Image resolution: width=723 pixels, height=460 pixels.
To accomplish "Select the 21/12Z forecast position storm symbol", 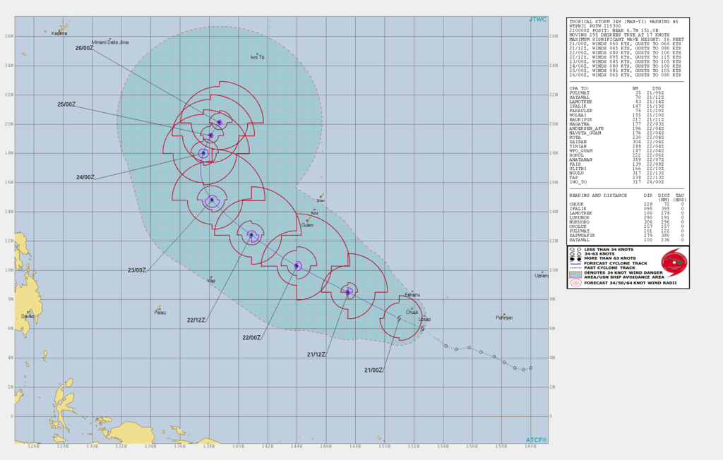I will [x=348, y=292].
